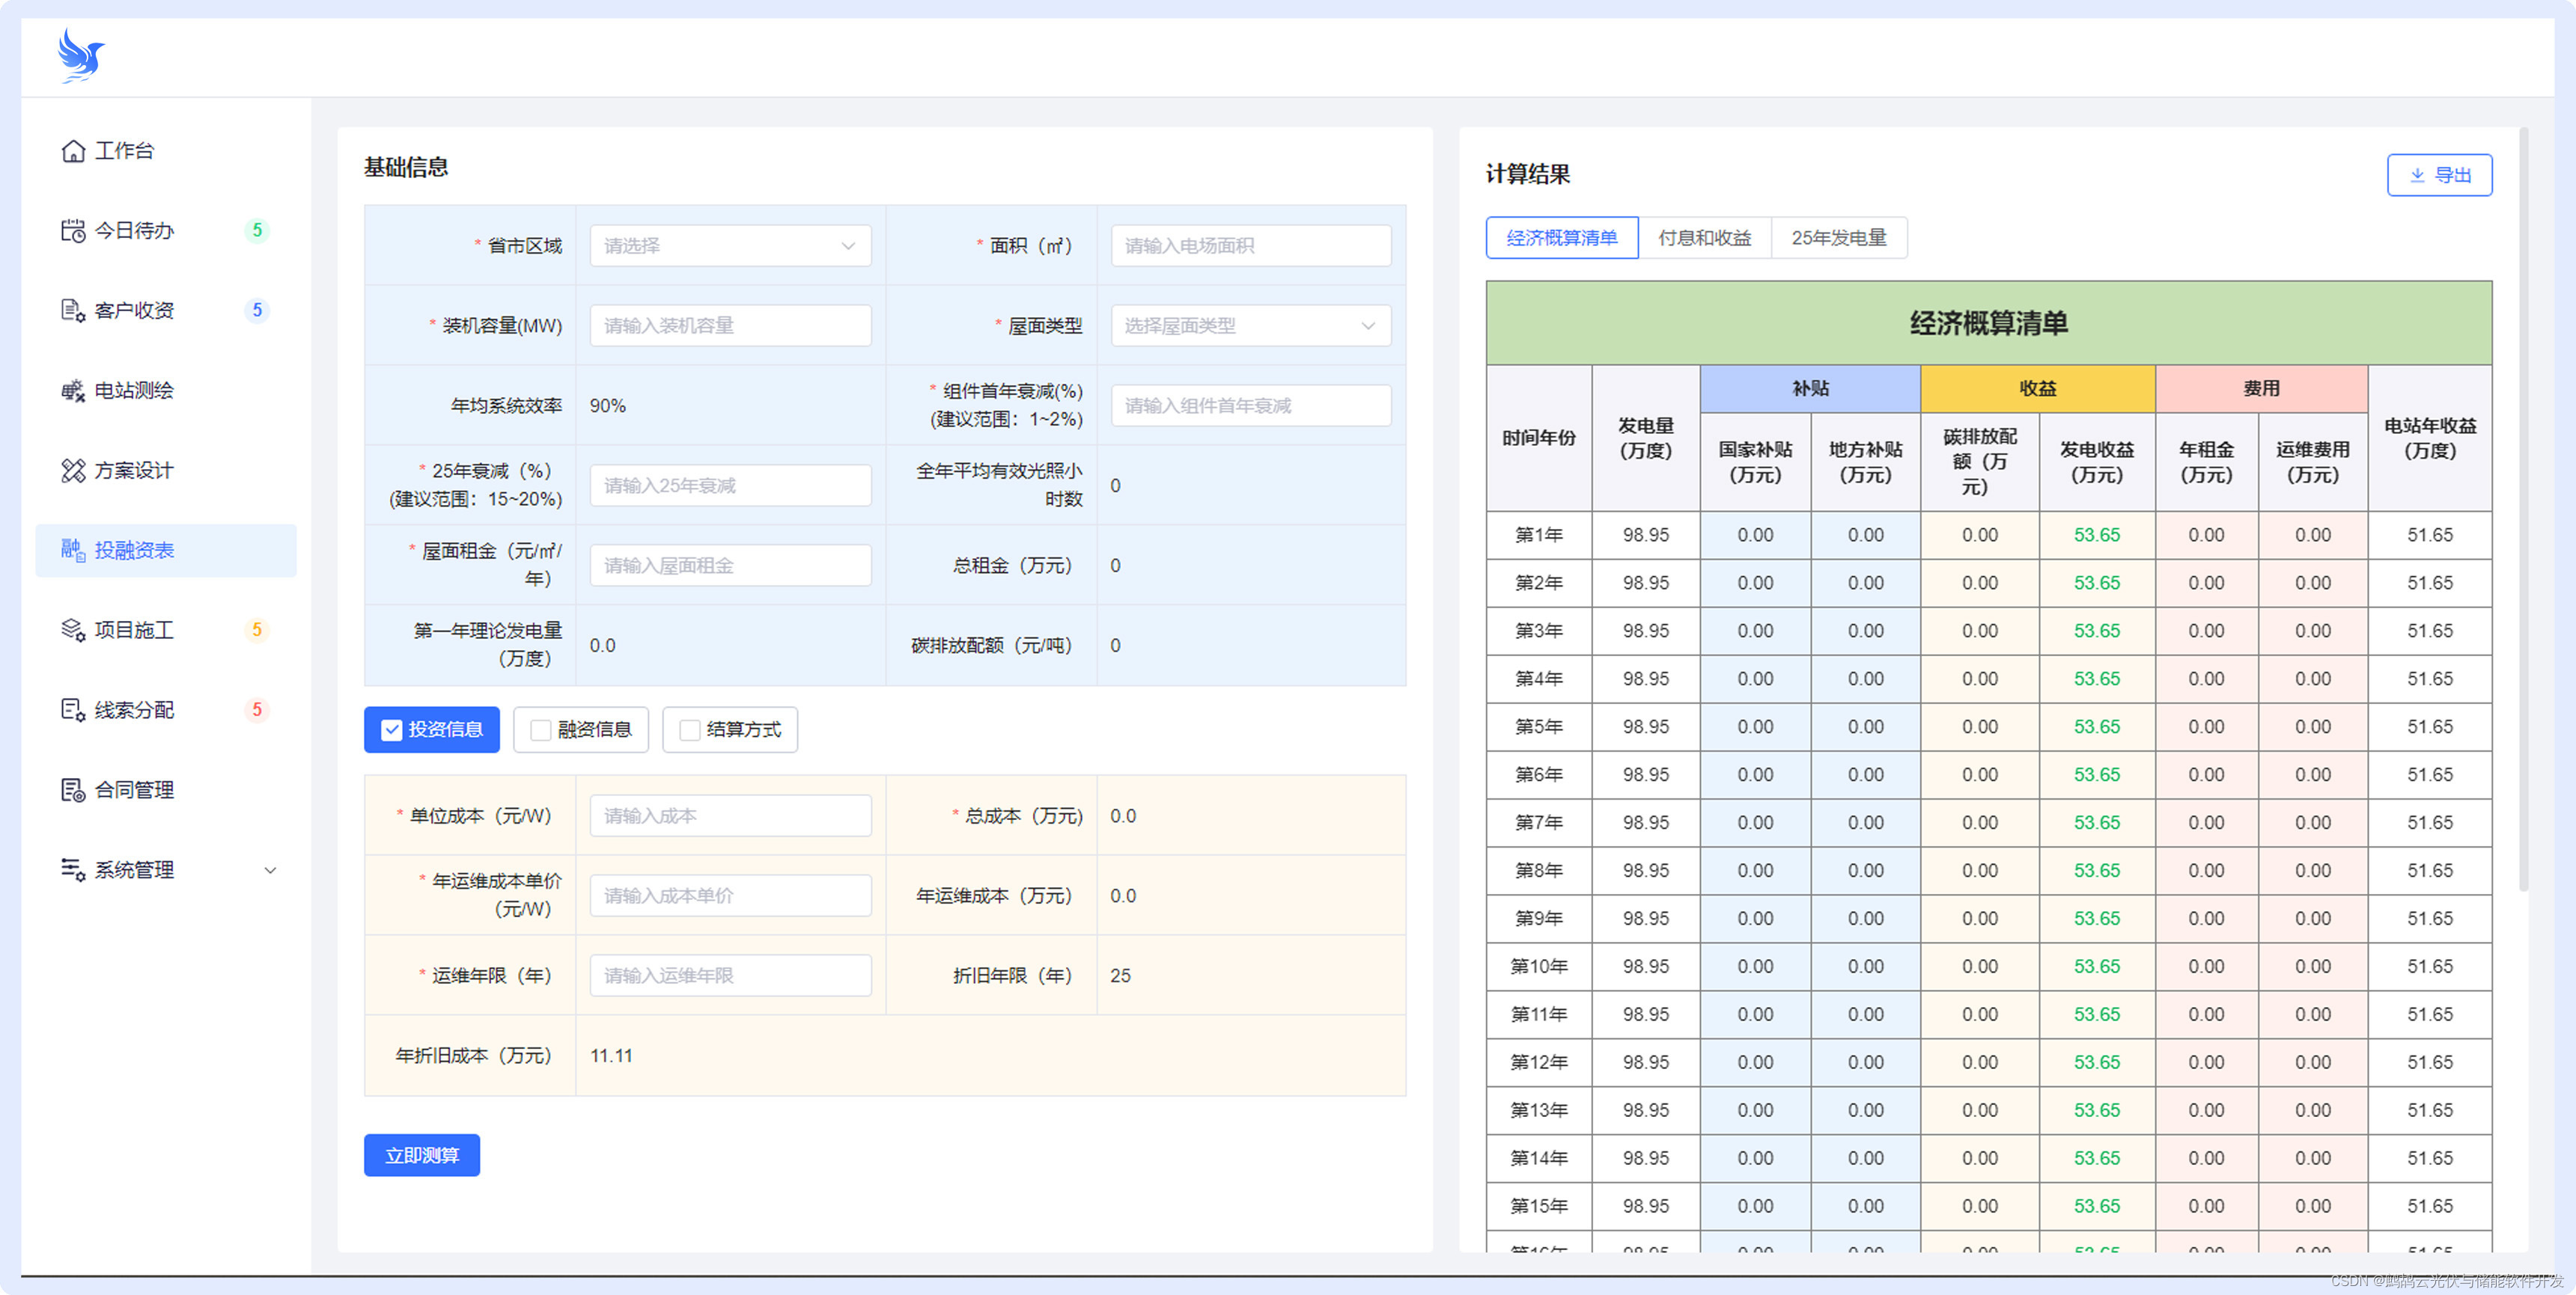Check the settlement method (结算方式) checkbox

690,730
